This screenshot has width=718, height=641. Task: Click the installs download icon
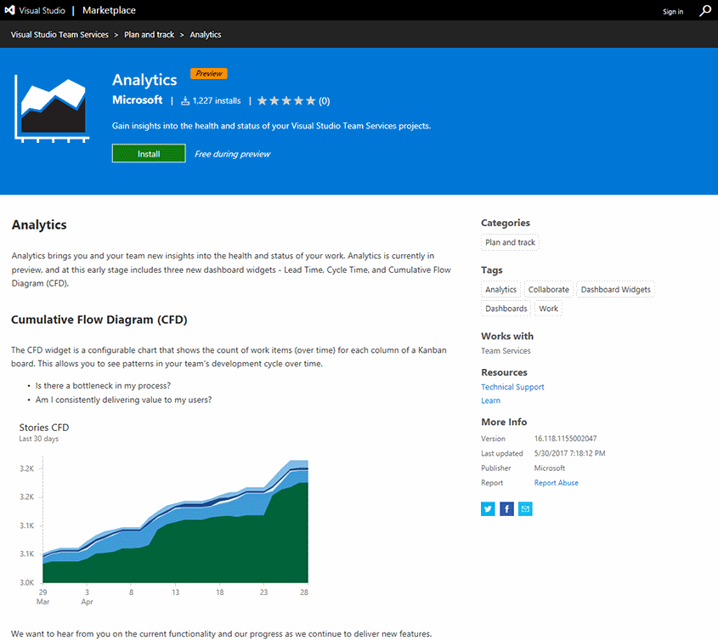[185, 101]
